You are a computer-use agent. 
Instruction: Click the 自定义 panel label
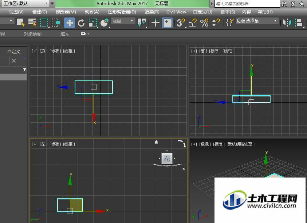[x=14, y=51]
